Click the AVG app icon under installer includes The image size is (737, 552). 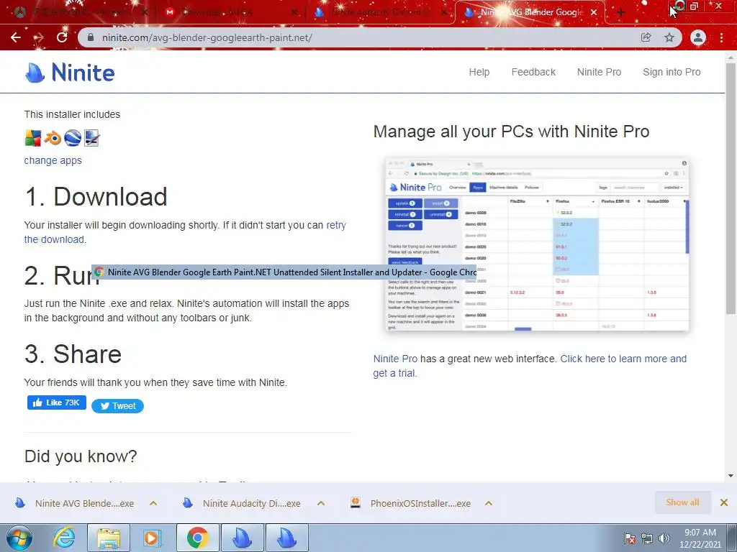(33, 138)
